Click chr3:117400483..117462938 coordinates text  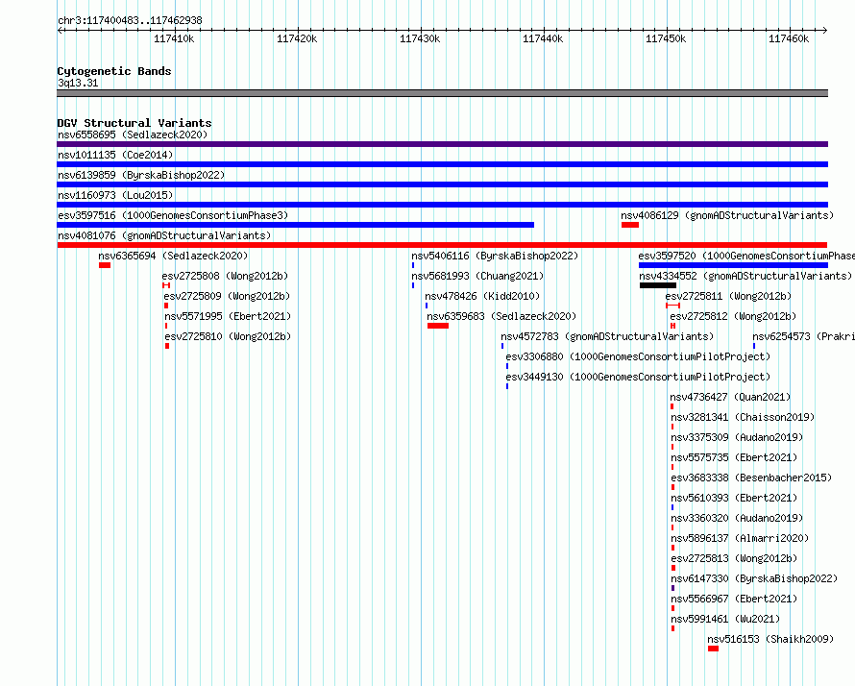pos(130,21)
